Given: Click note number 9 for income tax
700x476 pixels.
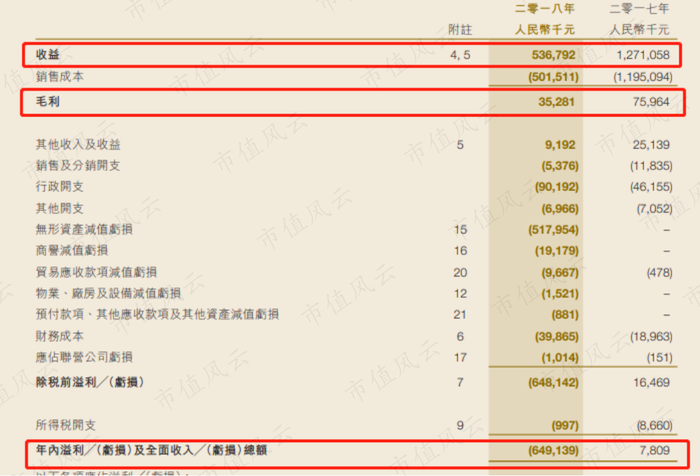Looking at the screenshot, I should click(x=460, y=426).
